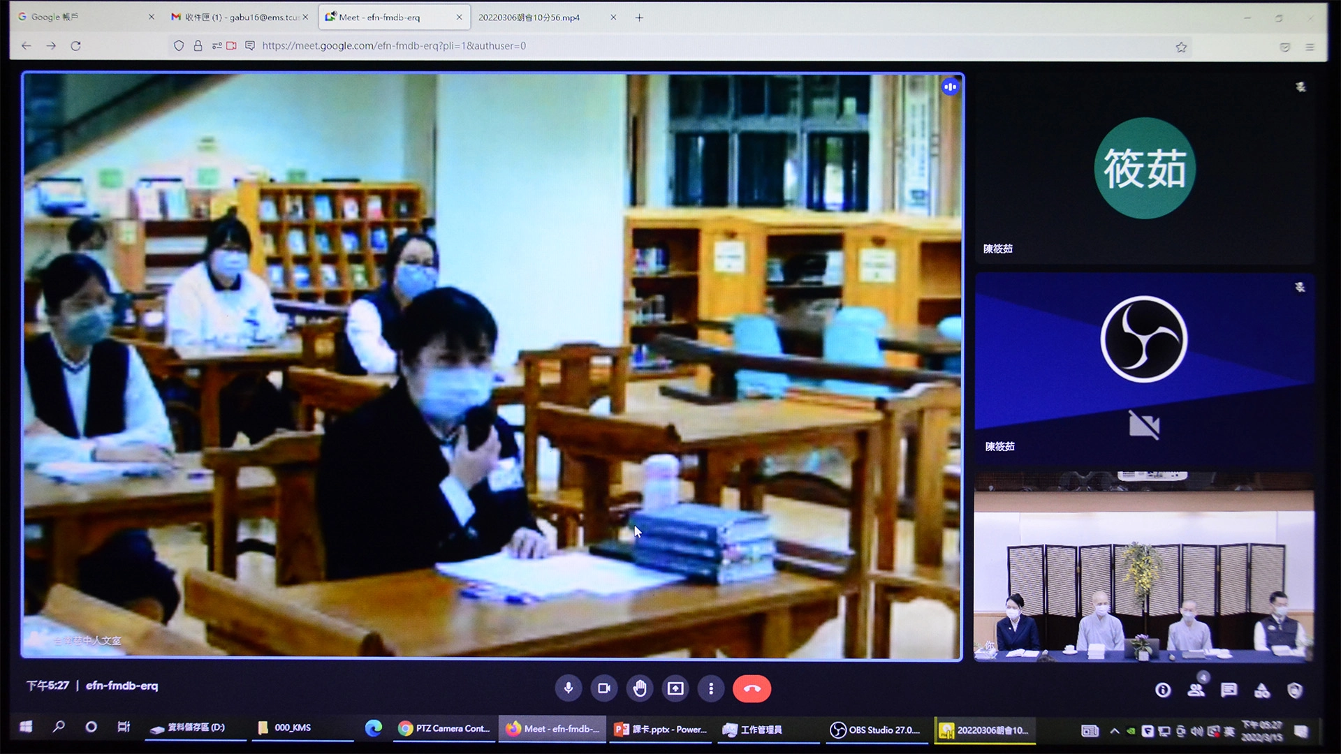Open the notification action center

(x=1300, y=732)
